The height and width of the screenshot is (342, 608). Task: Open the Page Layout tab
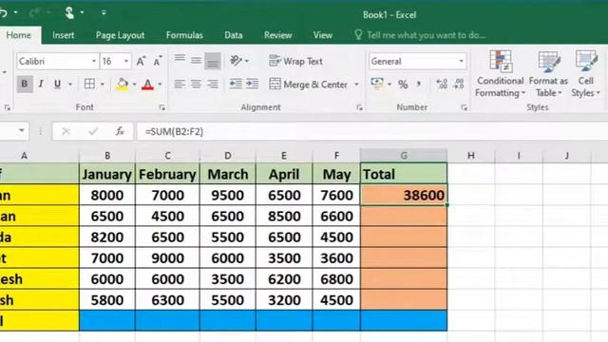coord(121,35)
